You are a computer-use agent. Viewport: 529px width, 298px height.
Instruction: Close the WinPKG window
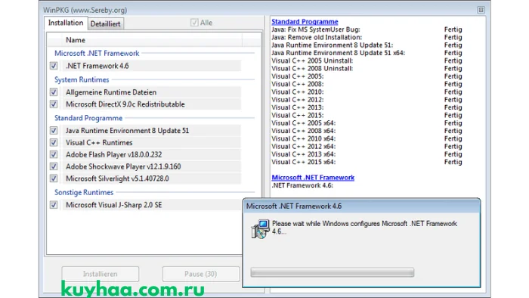click(x=481, y=10)
